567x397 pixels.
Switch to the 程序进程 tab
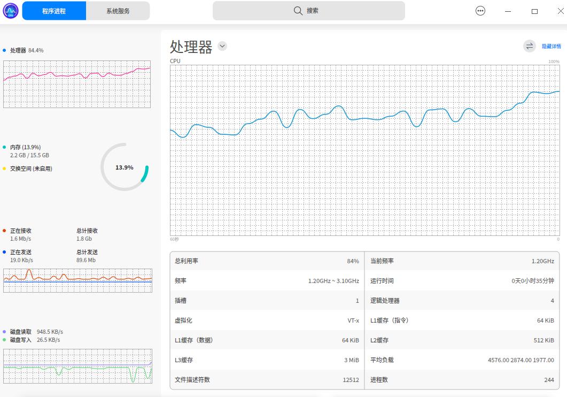click(x=54, y=11)
